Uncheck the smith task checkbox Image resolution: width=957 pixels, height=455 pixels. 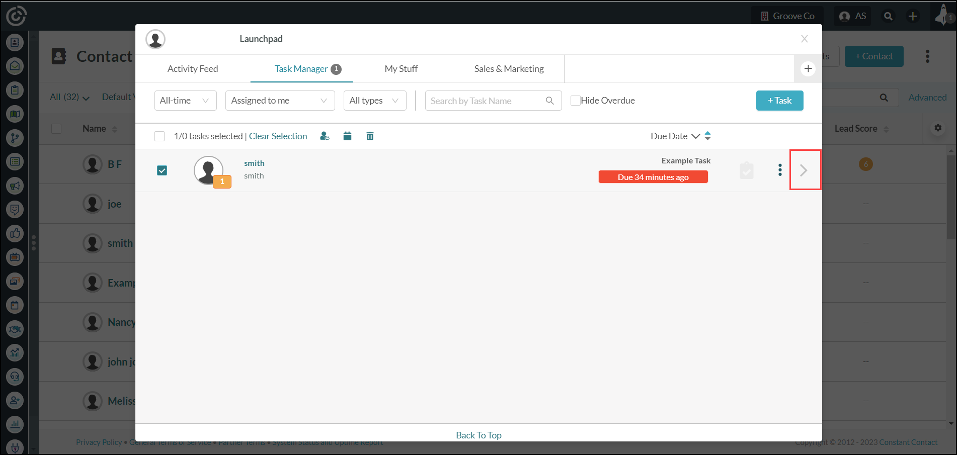pyautogui.click(x=162, y=170)
